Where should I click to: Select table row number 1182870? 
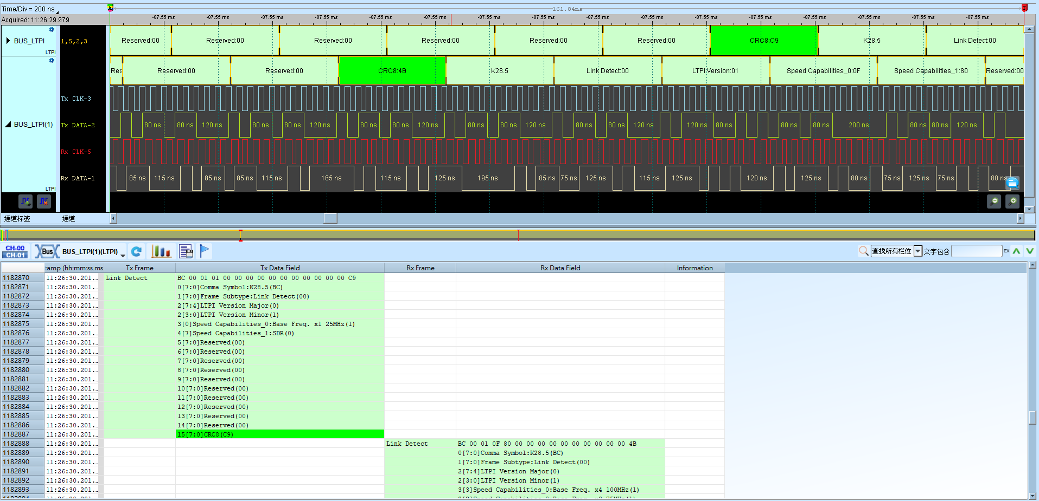coord(22,278)
